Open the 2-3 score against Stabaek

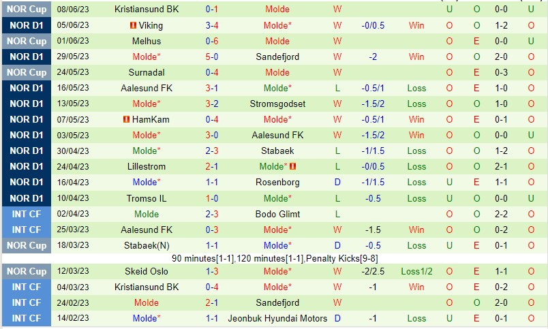click(x=211, y=151)
